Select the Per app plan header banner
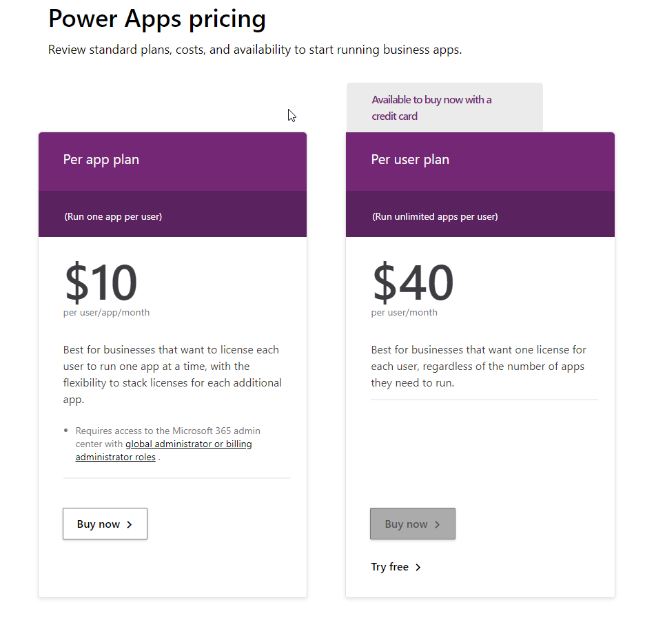 point(172,159)
